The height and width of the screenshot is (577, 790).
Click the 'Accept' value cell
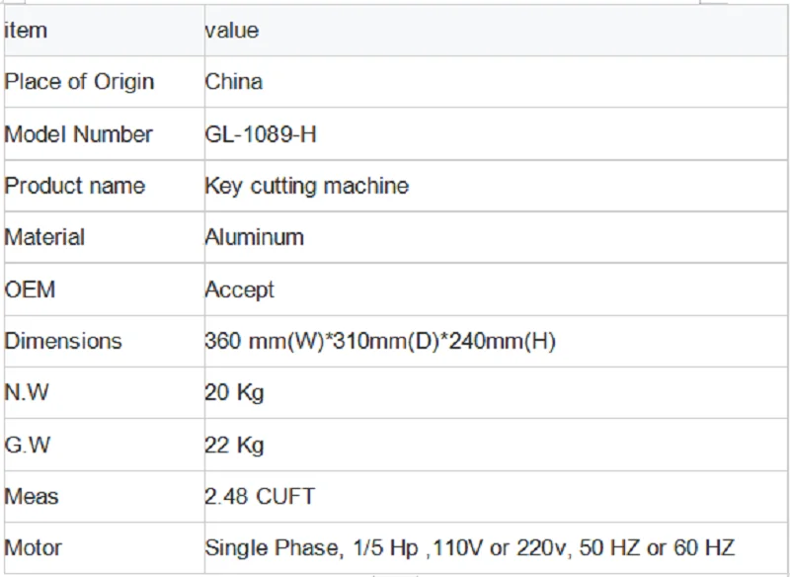pyautogui.click(x=239, y=289)
